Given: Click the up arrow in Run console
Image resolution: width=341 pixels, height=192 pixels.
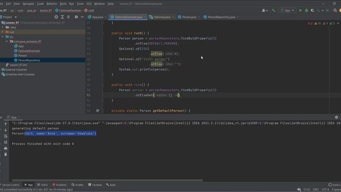Looking at the screenshot, I should (x=6, y=124).
